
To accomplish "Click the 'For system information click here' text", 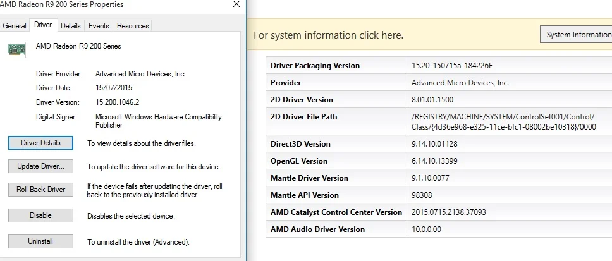I will coord(329,35).
